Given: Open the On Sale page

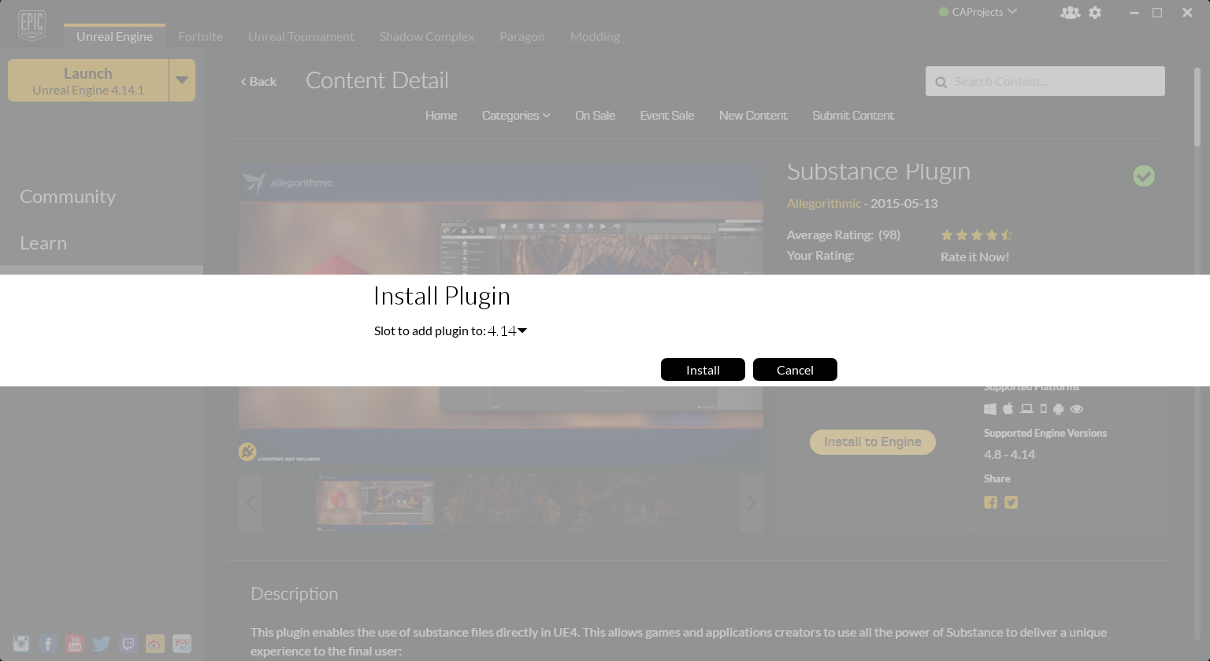Looking at the screenshot, I should [595, 116].
